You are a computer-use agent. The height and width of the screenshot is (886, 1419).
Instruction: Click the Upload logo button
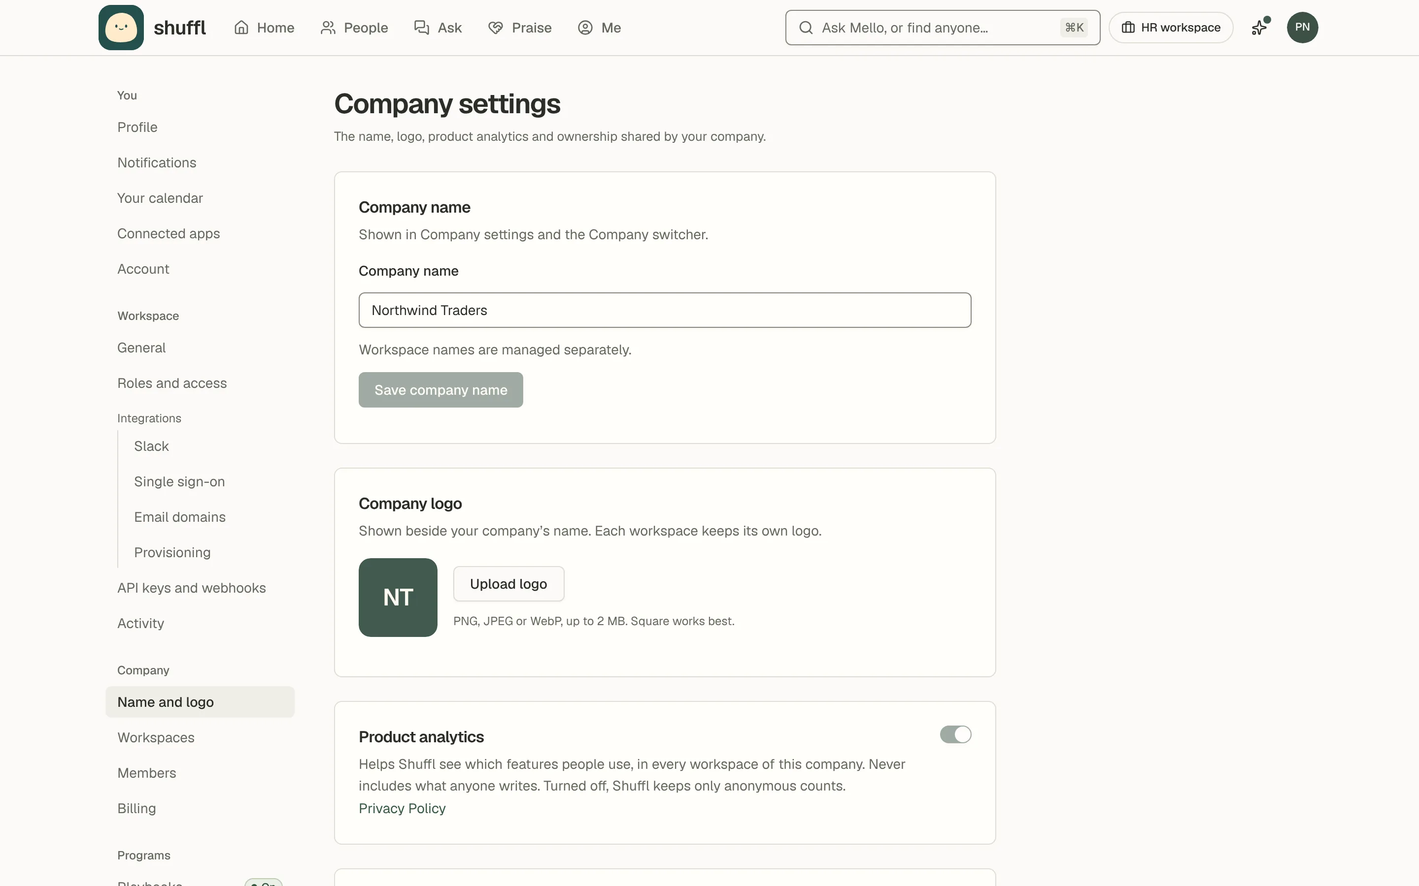tap(508, 584)
